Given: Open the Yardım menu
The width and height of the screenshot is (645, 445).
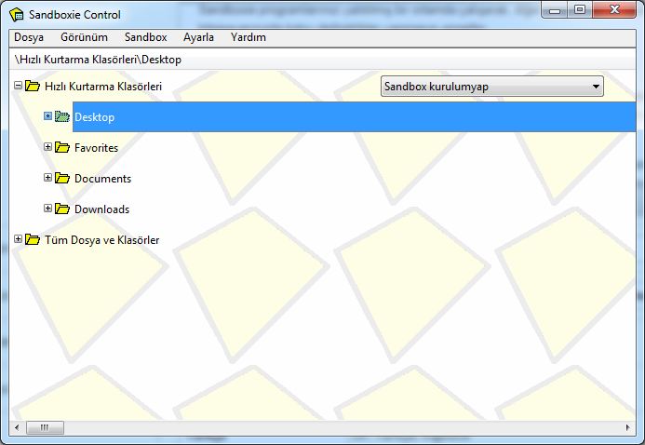Looking at the screenshot, I should click(x=249, y=37).
